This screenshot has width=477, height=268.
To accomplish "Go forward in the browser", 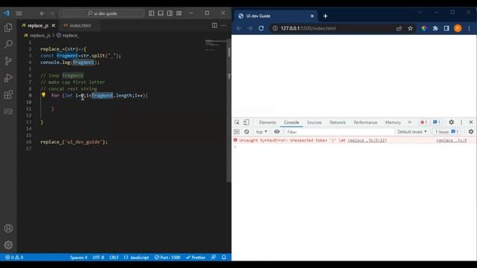I will (x=250, y=28).
